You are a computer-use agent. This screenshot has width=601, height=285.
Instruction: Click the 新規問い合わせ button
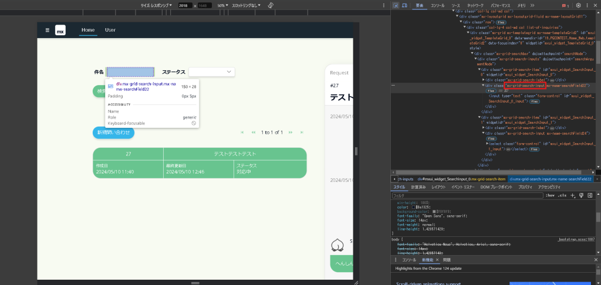[x=113, y=133]
